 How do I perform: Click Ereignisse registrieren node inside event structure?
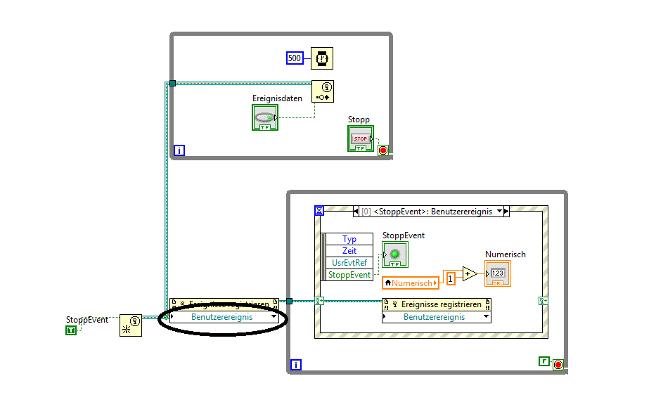(x=437, y=304)
